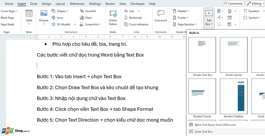Click the ruler indent marker
265x136 pixels.
(x=37, y=37)
